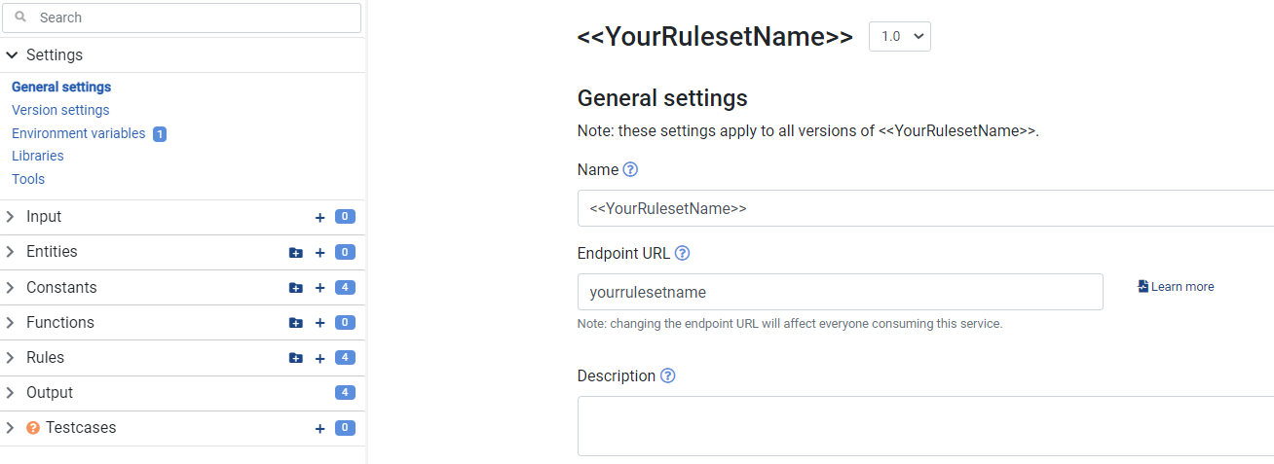Click the help icon beside Name label
Viewport: 1274px width, 464px height.
pos(630,169)
